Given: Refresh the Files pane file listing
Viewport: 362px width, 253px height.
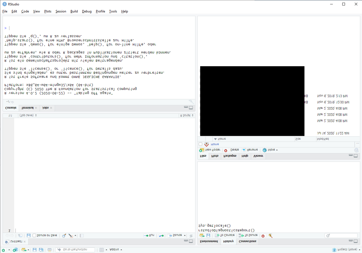Looking at the screenshot, I should point(357,150).
